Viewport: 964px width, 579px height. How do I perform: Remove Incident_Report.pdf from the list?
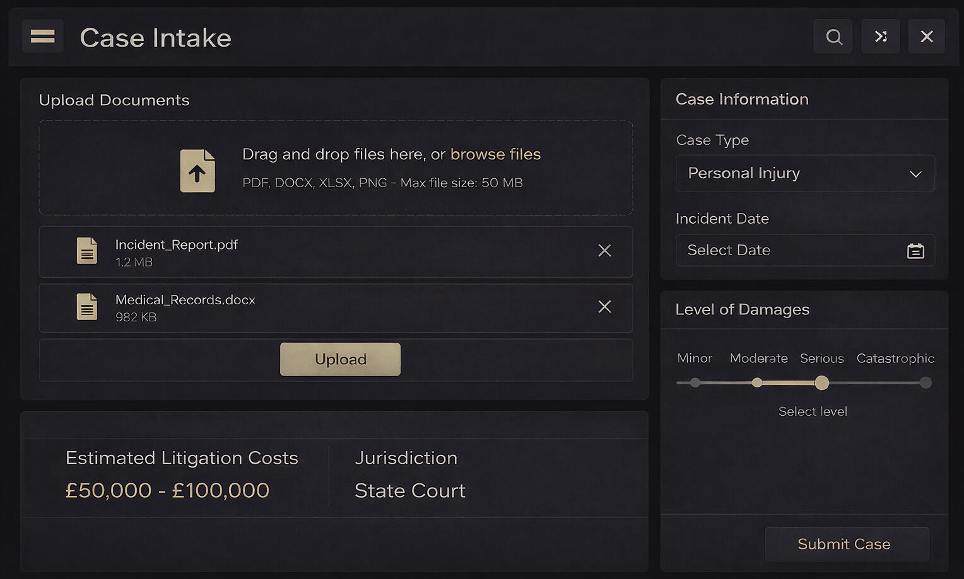pos(604,251)
